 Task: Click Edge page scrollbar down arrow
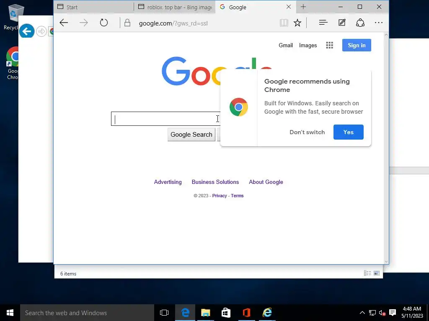point(386,262)
